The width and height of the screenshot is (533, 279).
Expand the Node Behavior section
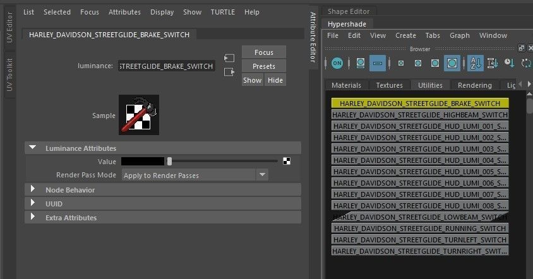tap(33, 189)
